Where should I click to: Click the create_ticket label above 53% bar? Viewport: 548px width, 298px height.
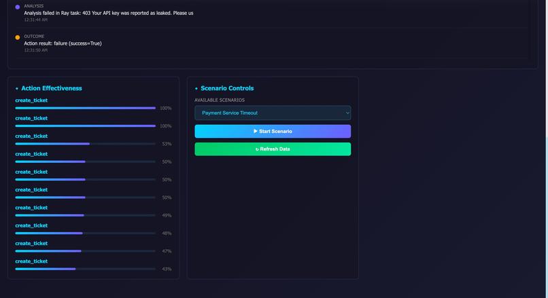(31, 136)
